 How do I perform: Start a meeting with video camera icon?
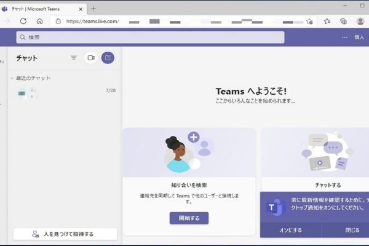91,58
